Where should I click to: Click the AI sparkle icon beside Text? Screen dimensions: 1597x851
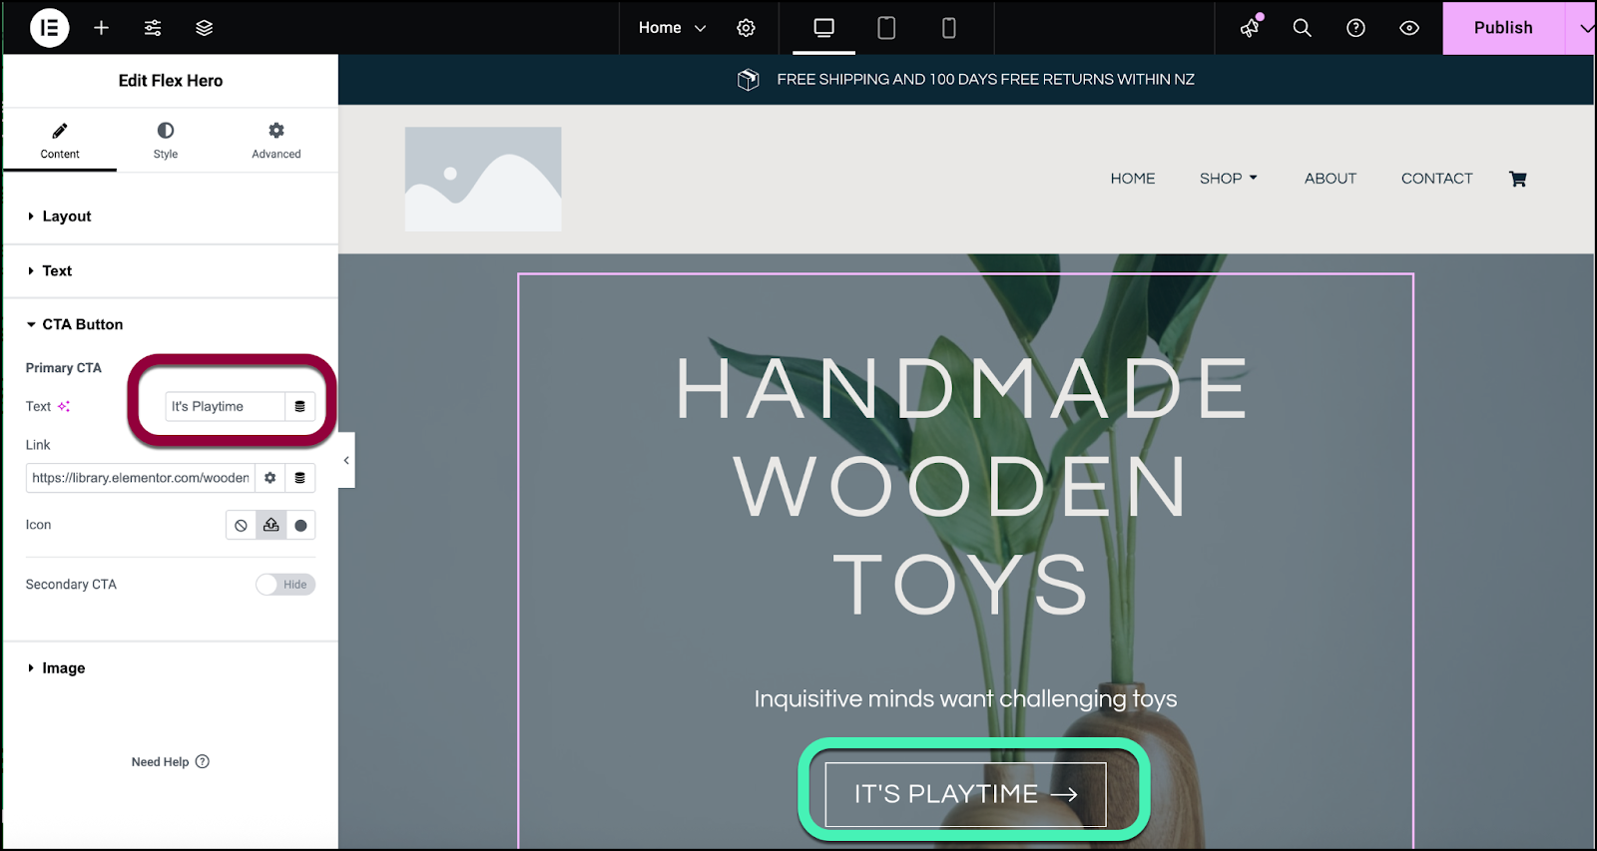pyautogui.click(x=64, y=406)
